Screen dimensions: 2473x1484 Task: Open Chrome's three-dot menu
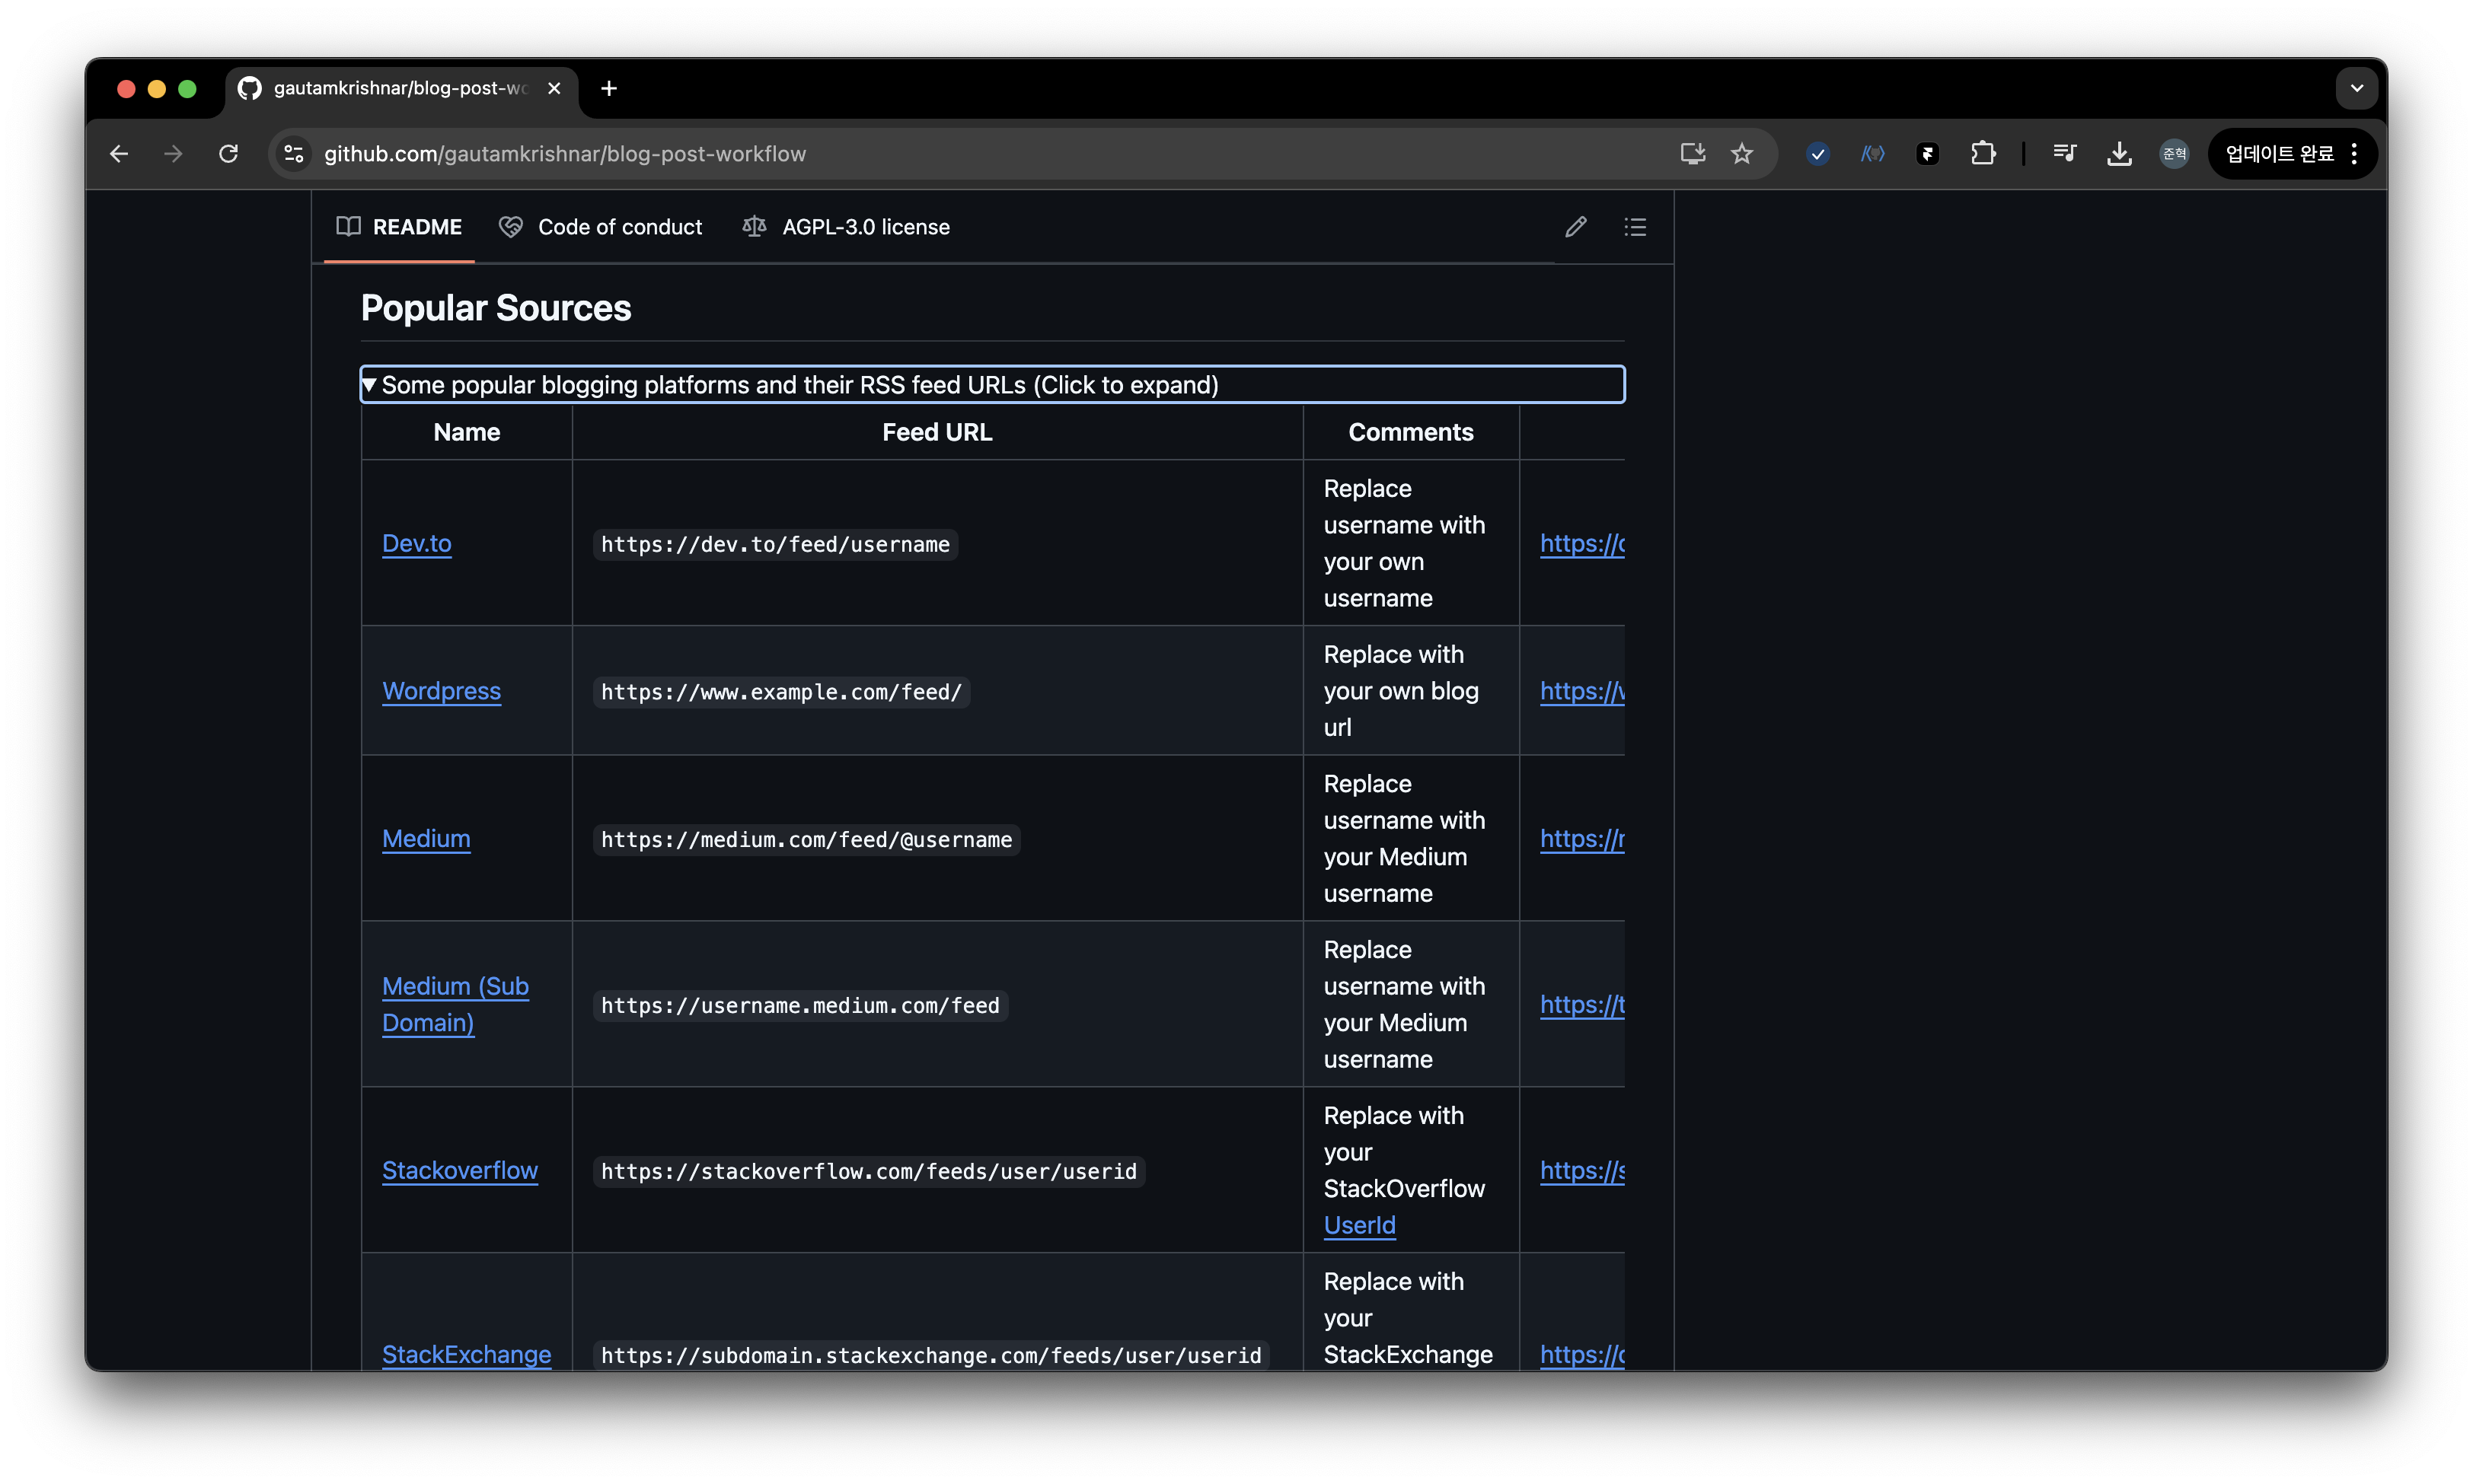[x=2354, y=154]
